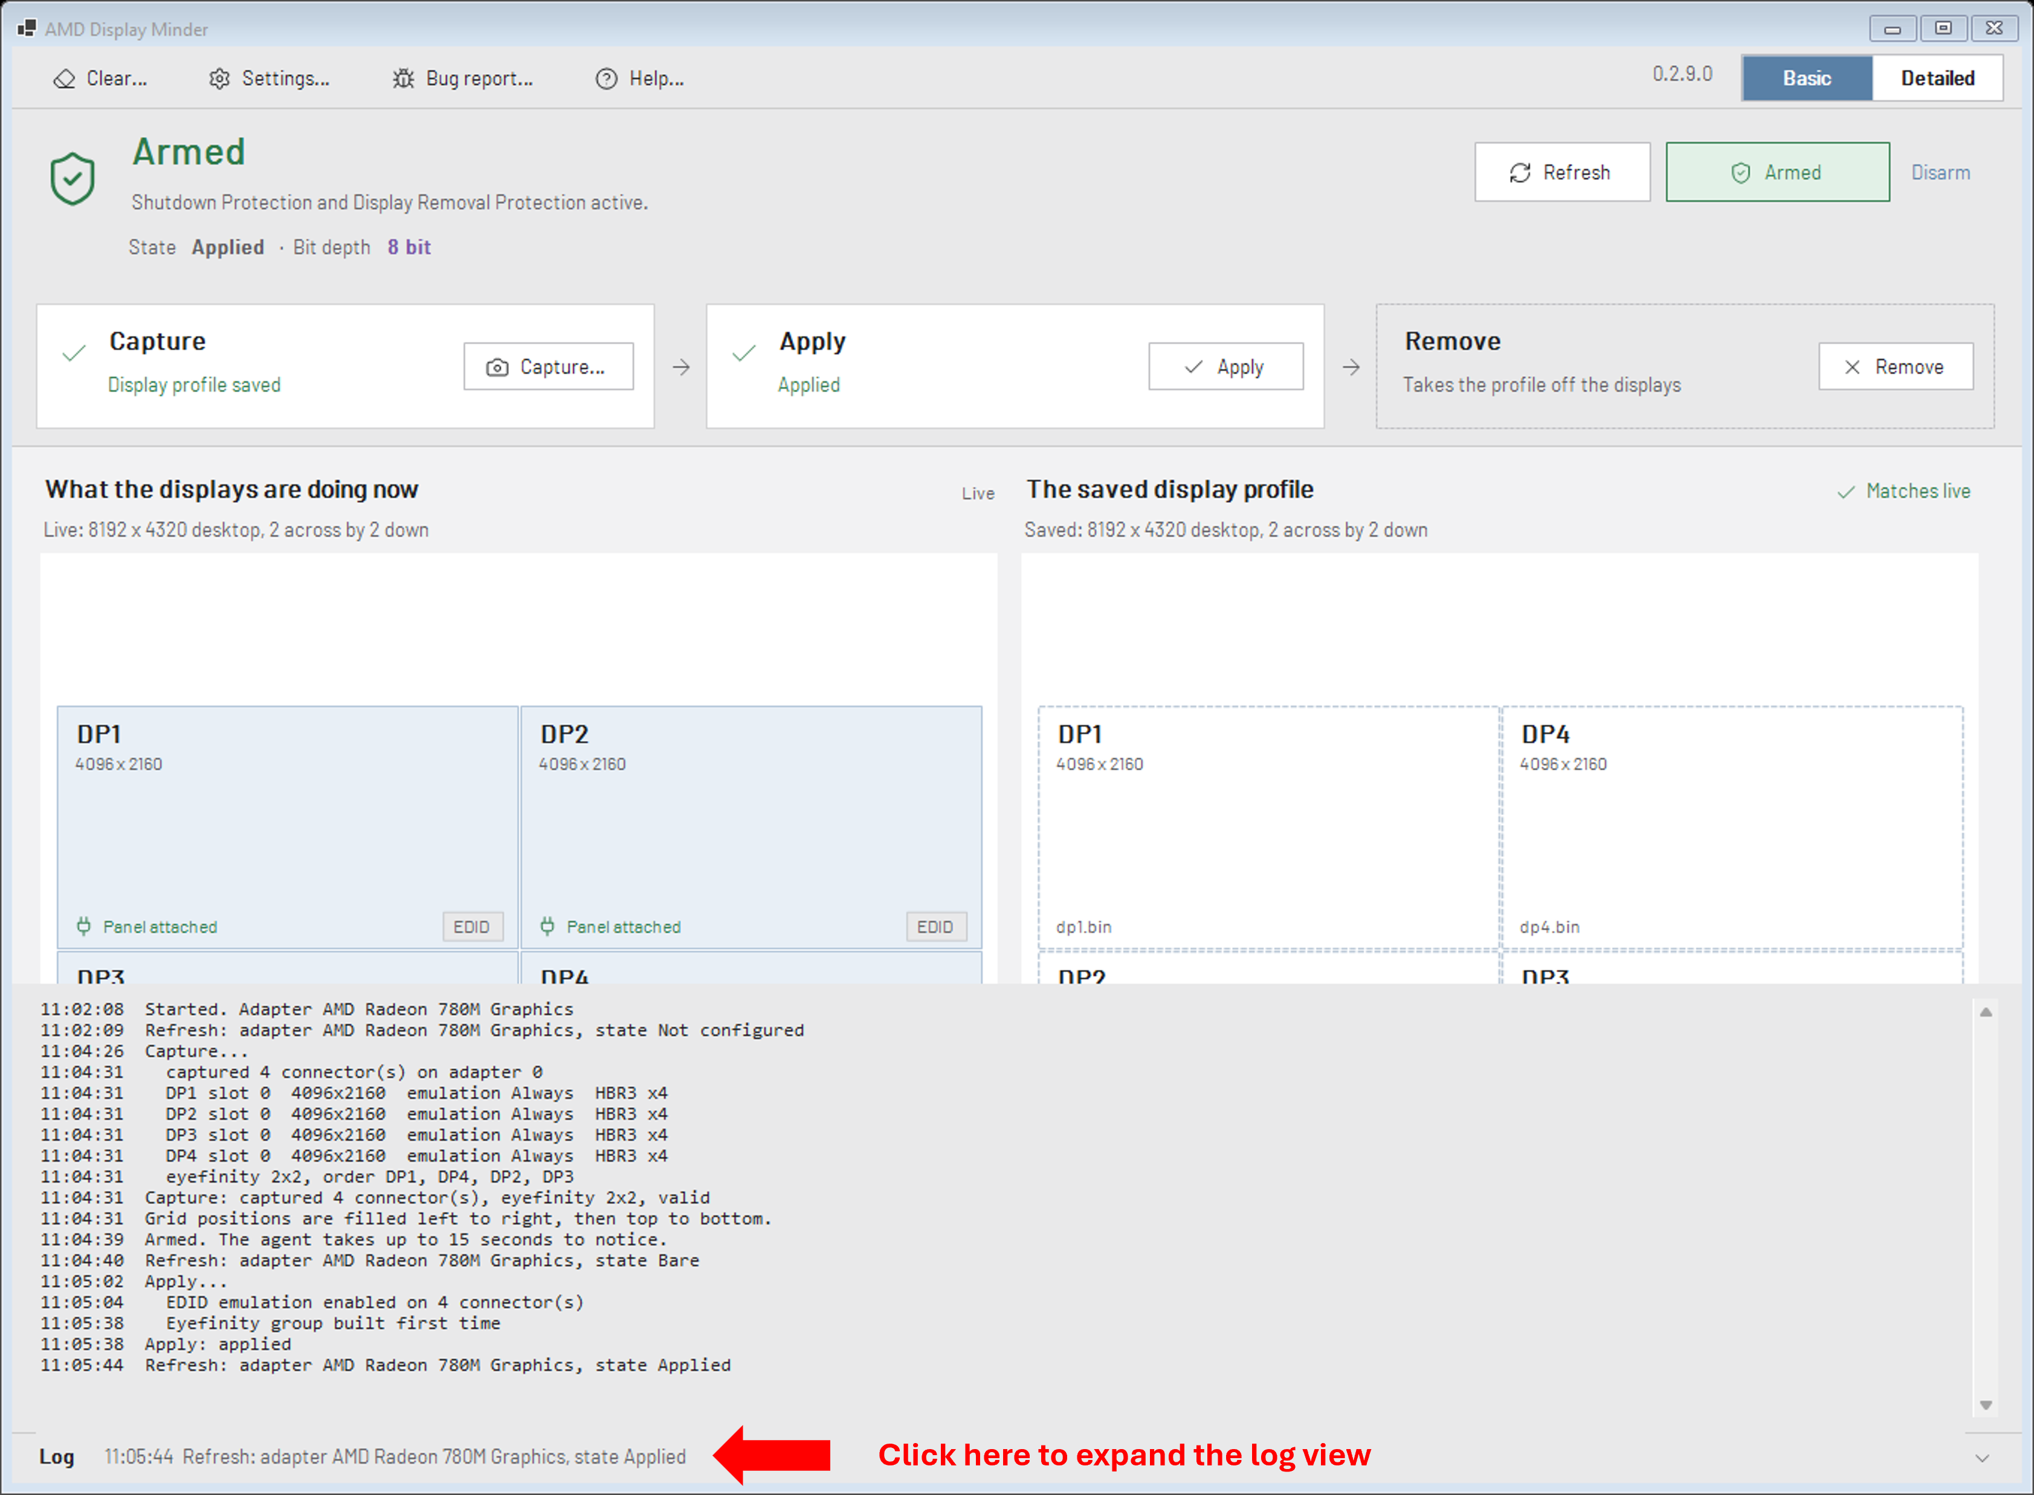Click the dp4.bin file label

click(1549, 927)
